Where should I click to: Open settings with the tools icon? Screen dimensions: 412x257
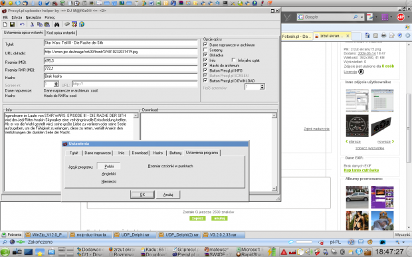pyautogui.click(x=74, y=24)
